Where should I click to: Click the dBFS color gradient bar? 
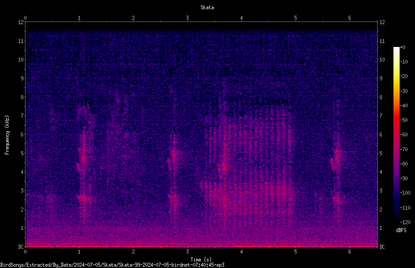tap(397, 134)
